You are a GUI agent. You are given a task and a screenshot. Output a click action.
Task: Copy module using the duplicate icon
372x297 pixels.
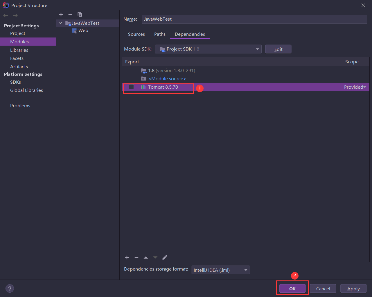click(80, 14)
